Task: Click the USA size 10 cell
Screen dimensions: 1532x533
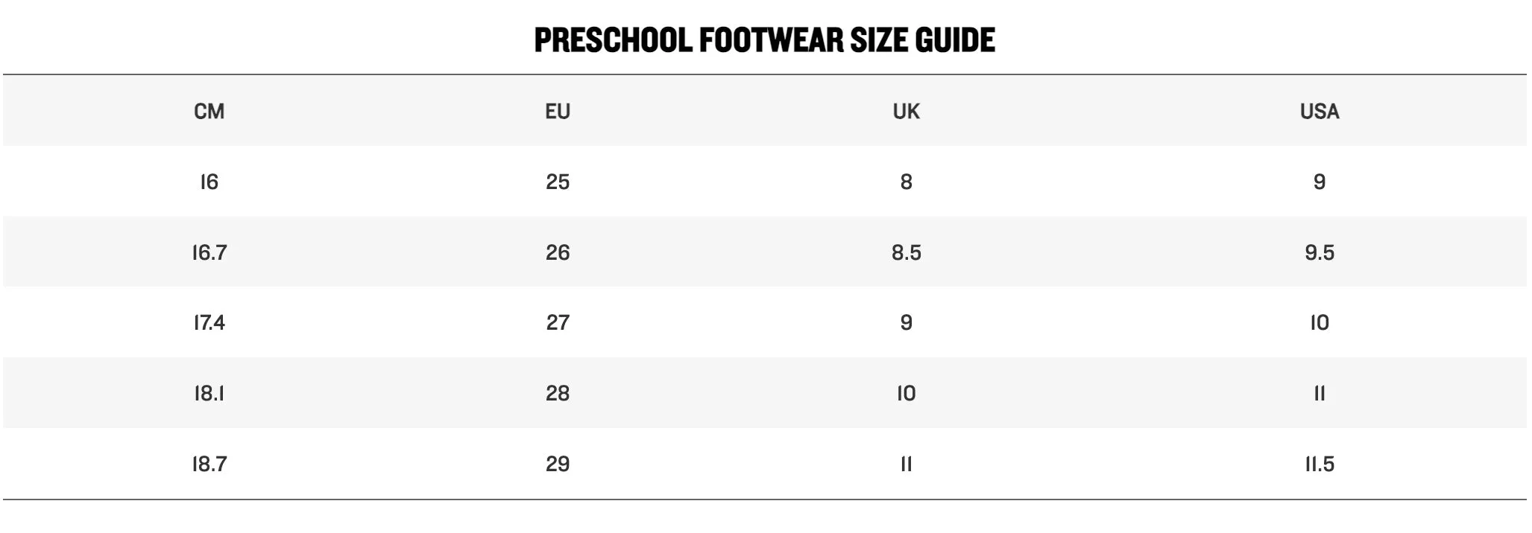Action: click(1320, 322)
